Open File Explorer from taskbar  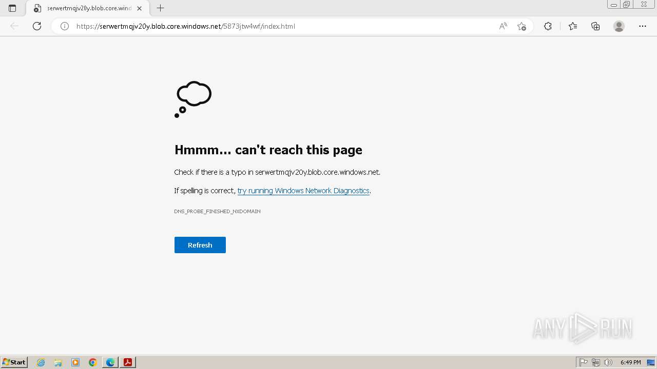tap(58, 362)
